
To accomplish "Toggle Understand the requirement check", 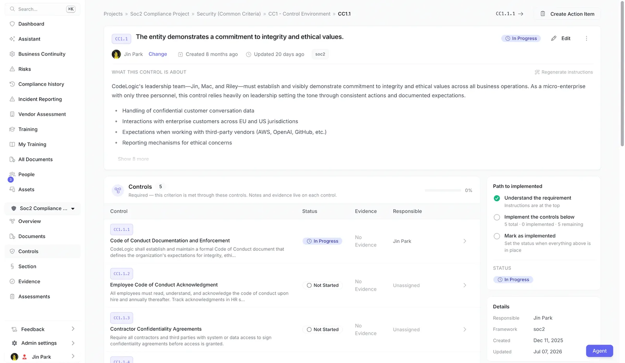I will pos(497,198).
